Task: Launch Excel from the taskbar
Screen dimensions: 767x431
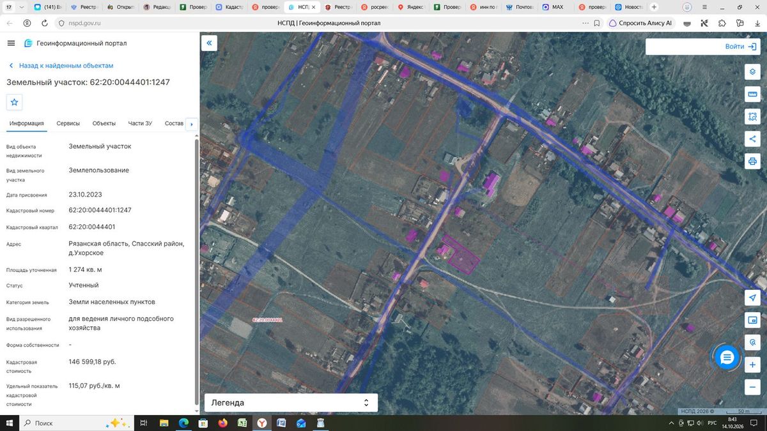Action: click(x=242, y=423)
